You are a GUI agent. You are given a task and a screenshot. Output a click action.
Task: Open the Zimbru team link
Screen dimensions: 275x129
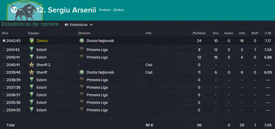[42, 41]
